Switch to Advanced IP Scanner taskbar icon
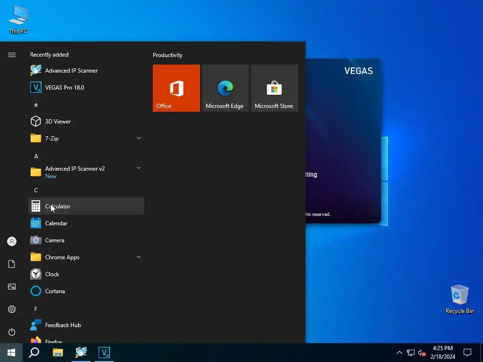 [x=81, y=353]
